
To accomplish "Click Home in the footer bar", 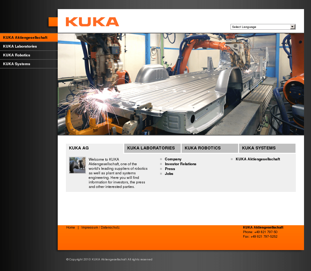I will [x=70, y=227].
